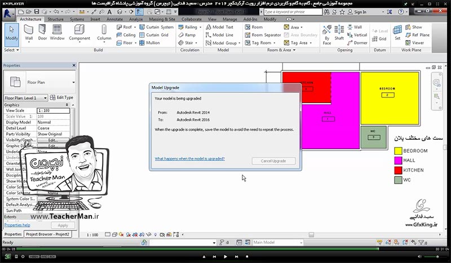Viewport: 451px width, 263px height.
Task: Open the Massing & Site tab
Action: point(162,19)
